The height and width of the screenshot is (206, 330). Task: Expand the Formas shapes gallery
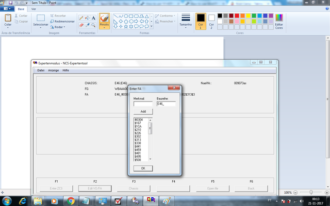(151, 26)
